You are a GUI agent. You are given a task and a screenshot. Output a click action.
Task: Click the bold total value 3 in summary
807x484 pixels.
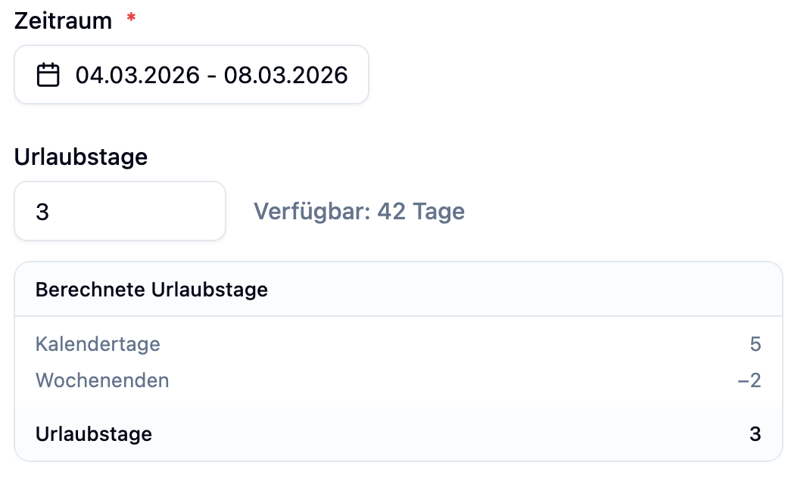(755, 434)
